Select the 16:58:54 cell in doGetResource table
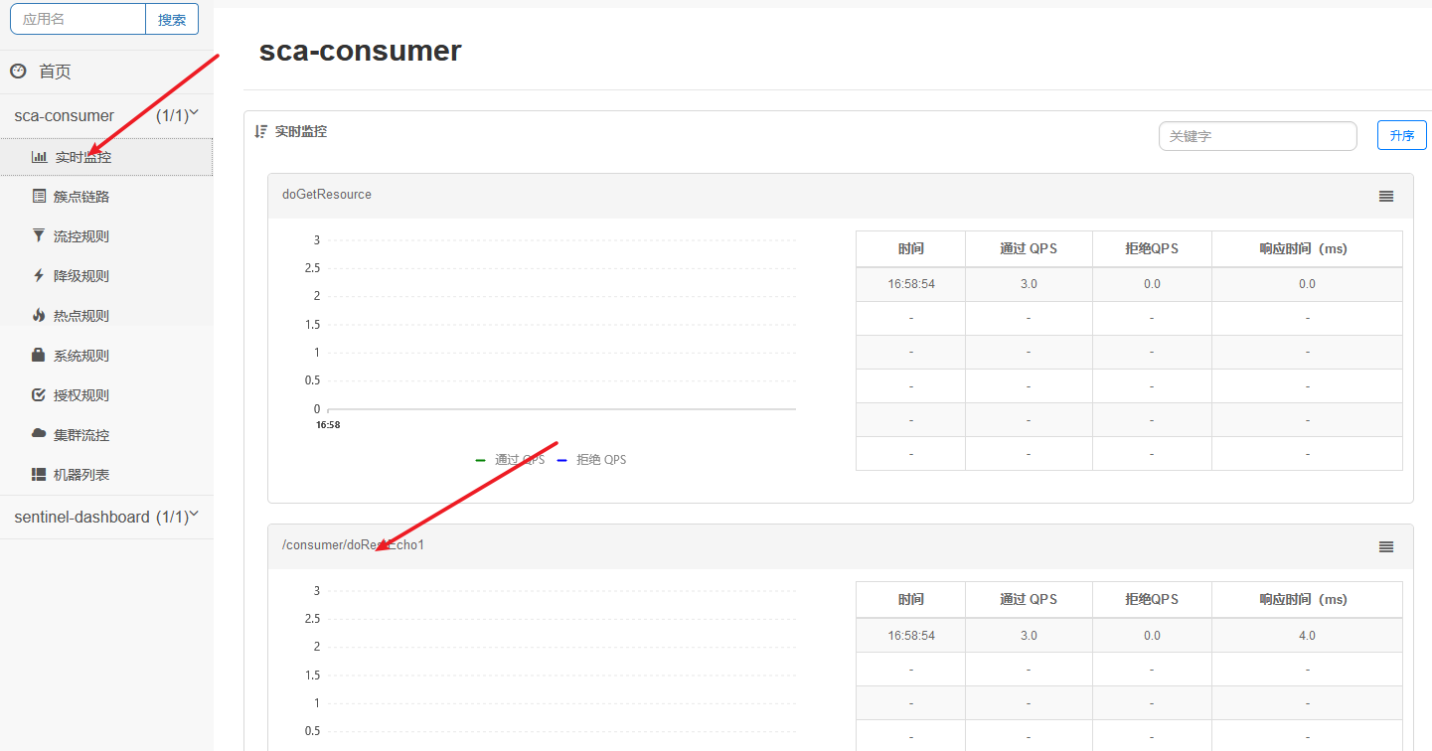 click(911, 284)
